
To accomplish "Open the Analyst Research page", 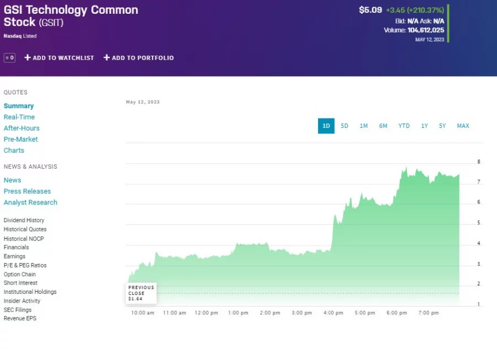I will (30, 202).
